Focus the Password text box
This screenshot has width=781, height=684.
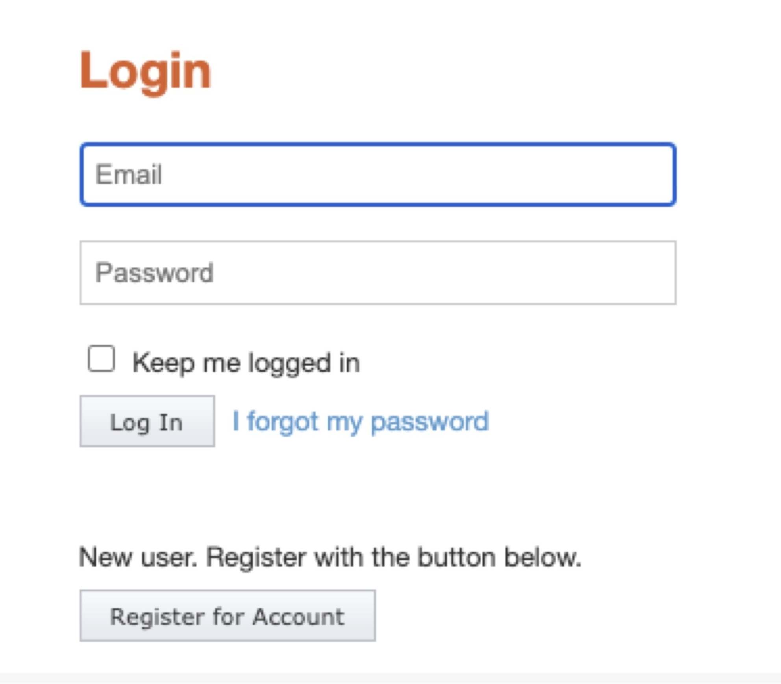(378, 273)
